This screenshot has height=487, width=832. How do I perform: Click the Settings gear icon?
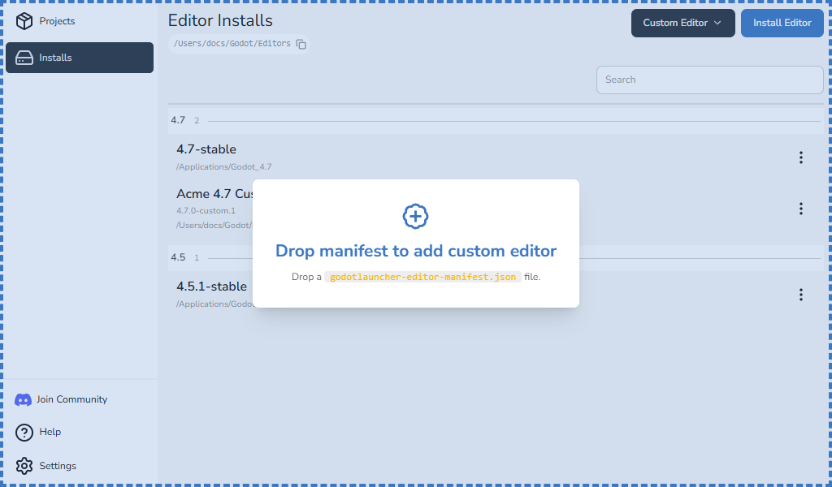click(x=24, y=466)
